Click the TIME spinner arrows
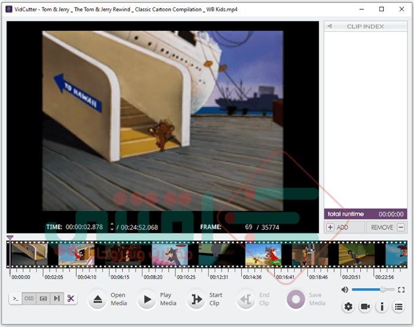 point(112,226)
